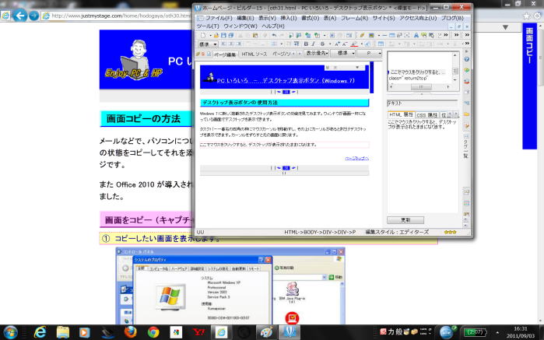
Task: Expand the New page dropdown arrow
Action: pyautogui.click(x=210, y=35)
